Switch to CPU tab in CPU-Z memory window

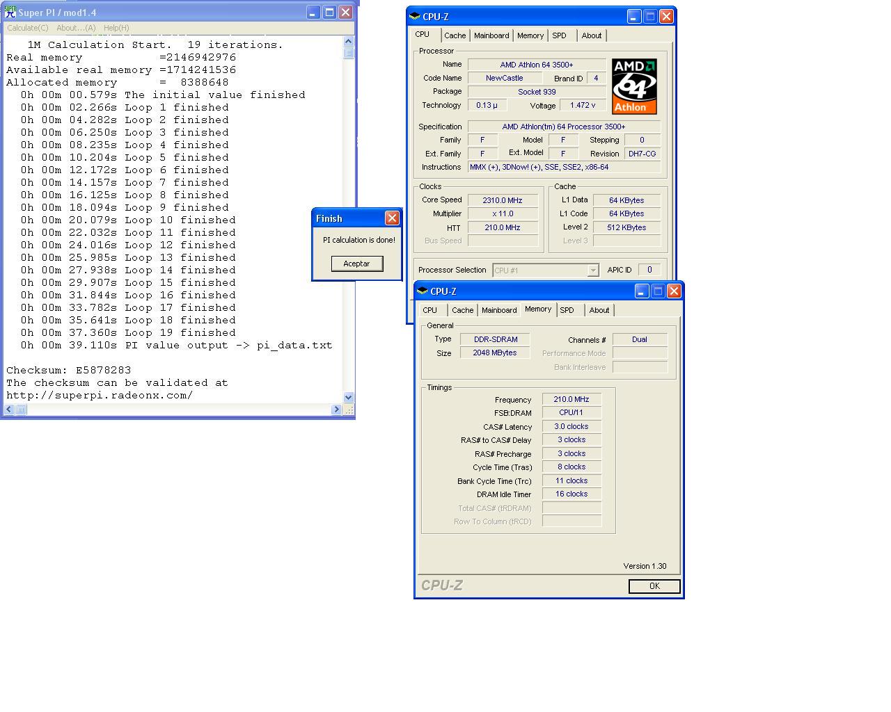point(430,310)
